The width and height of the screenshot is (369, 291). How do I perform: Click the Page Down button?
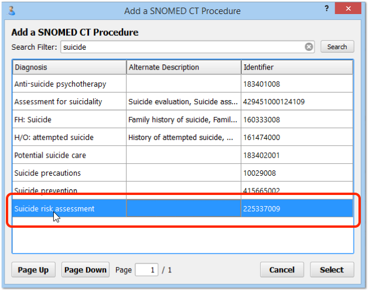(x=86, y=269)
